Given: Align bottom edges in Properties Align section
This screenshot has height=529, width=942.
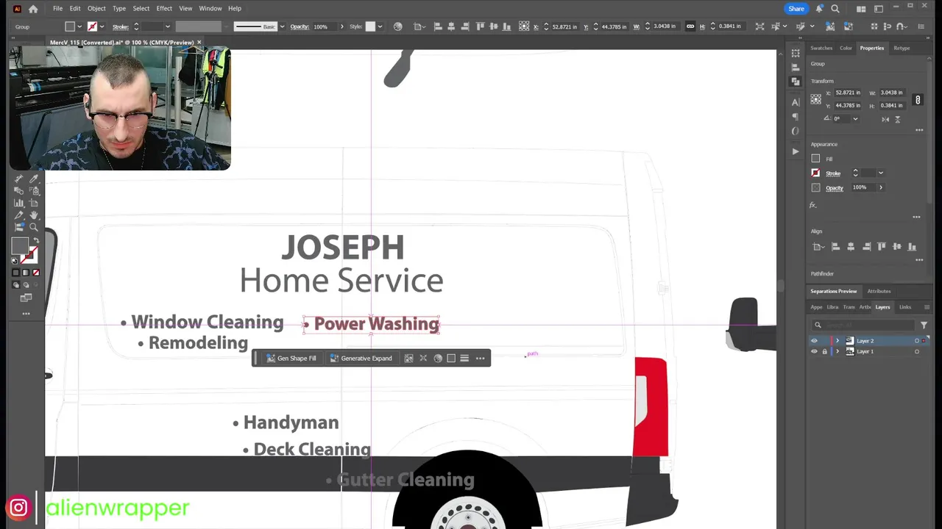Looking at the screenshot, I should 912,247.
